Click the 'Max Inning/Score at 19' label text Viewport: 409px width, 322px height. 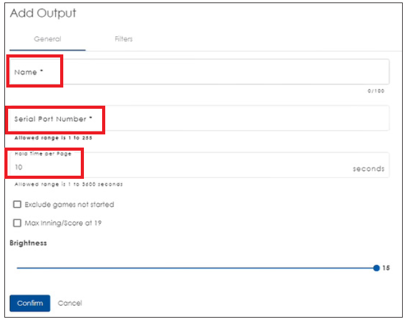point(65,223)
